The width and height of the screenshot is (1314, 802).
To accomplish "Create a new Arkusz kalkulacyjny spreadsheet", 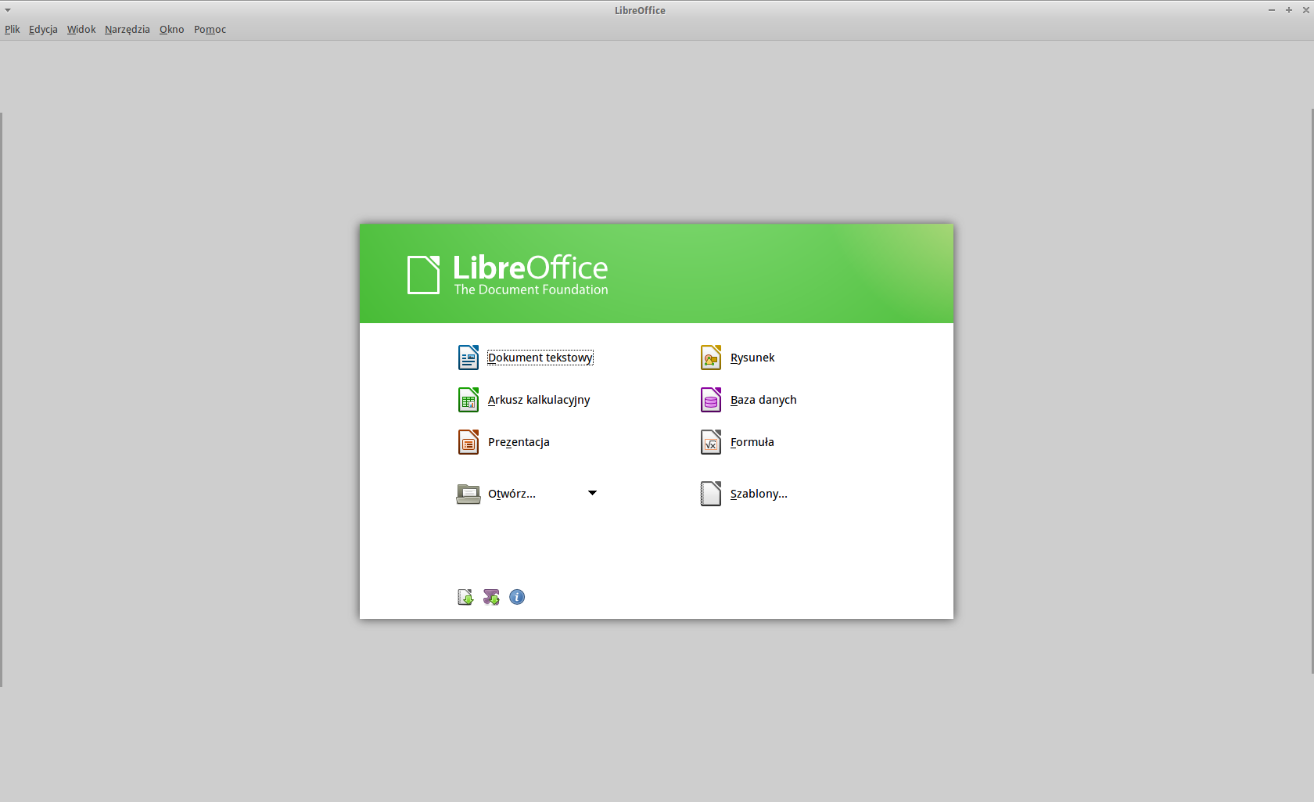I will pos(524,400).
